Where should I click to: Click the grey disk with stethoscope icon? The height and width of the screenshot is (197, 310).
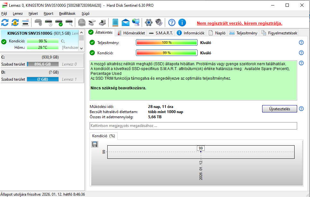pyautogui.click(x=38, y=22)
